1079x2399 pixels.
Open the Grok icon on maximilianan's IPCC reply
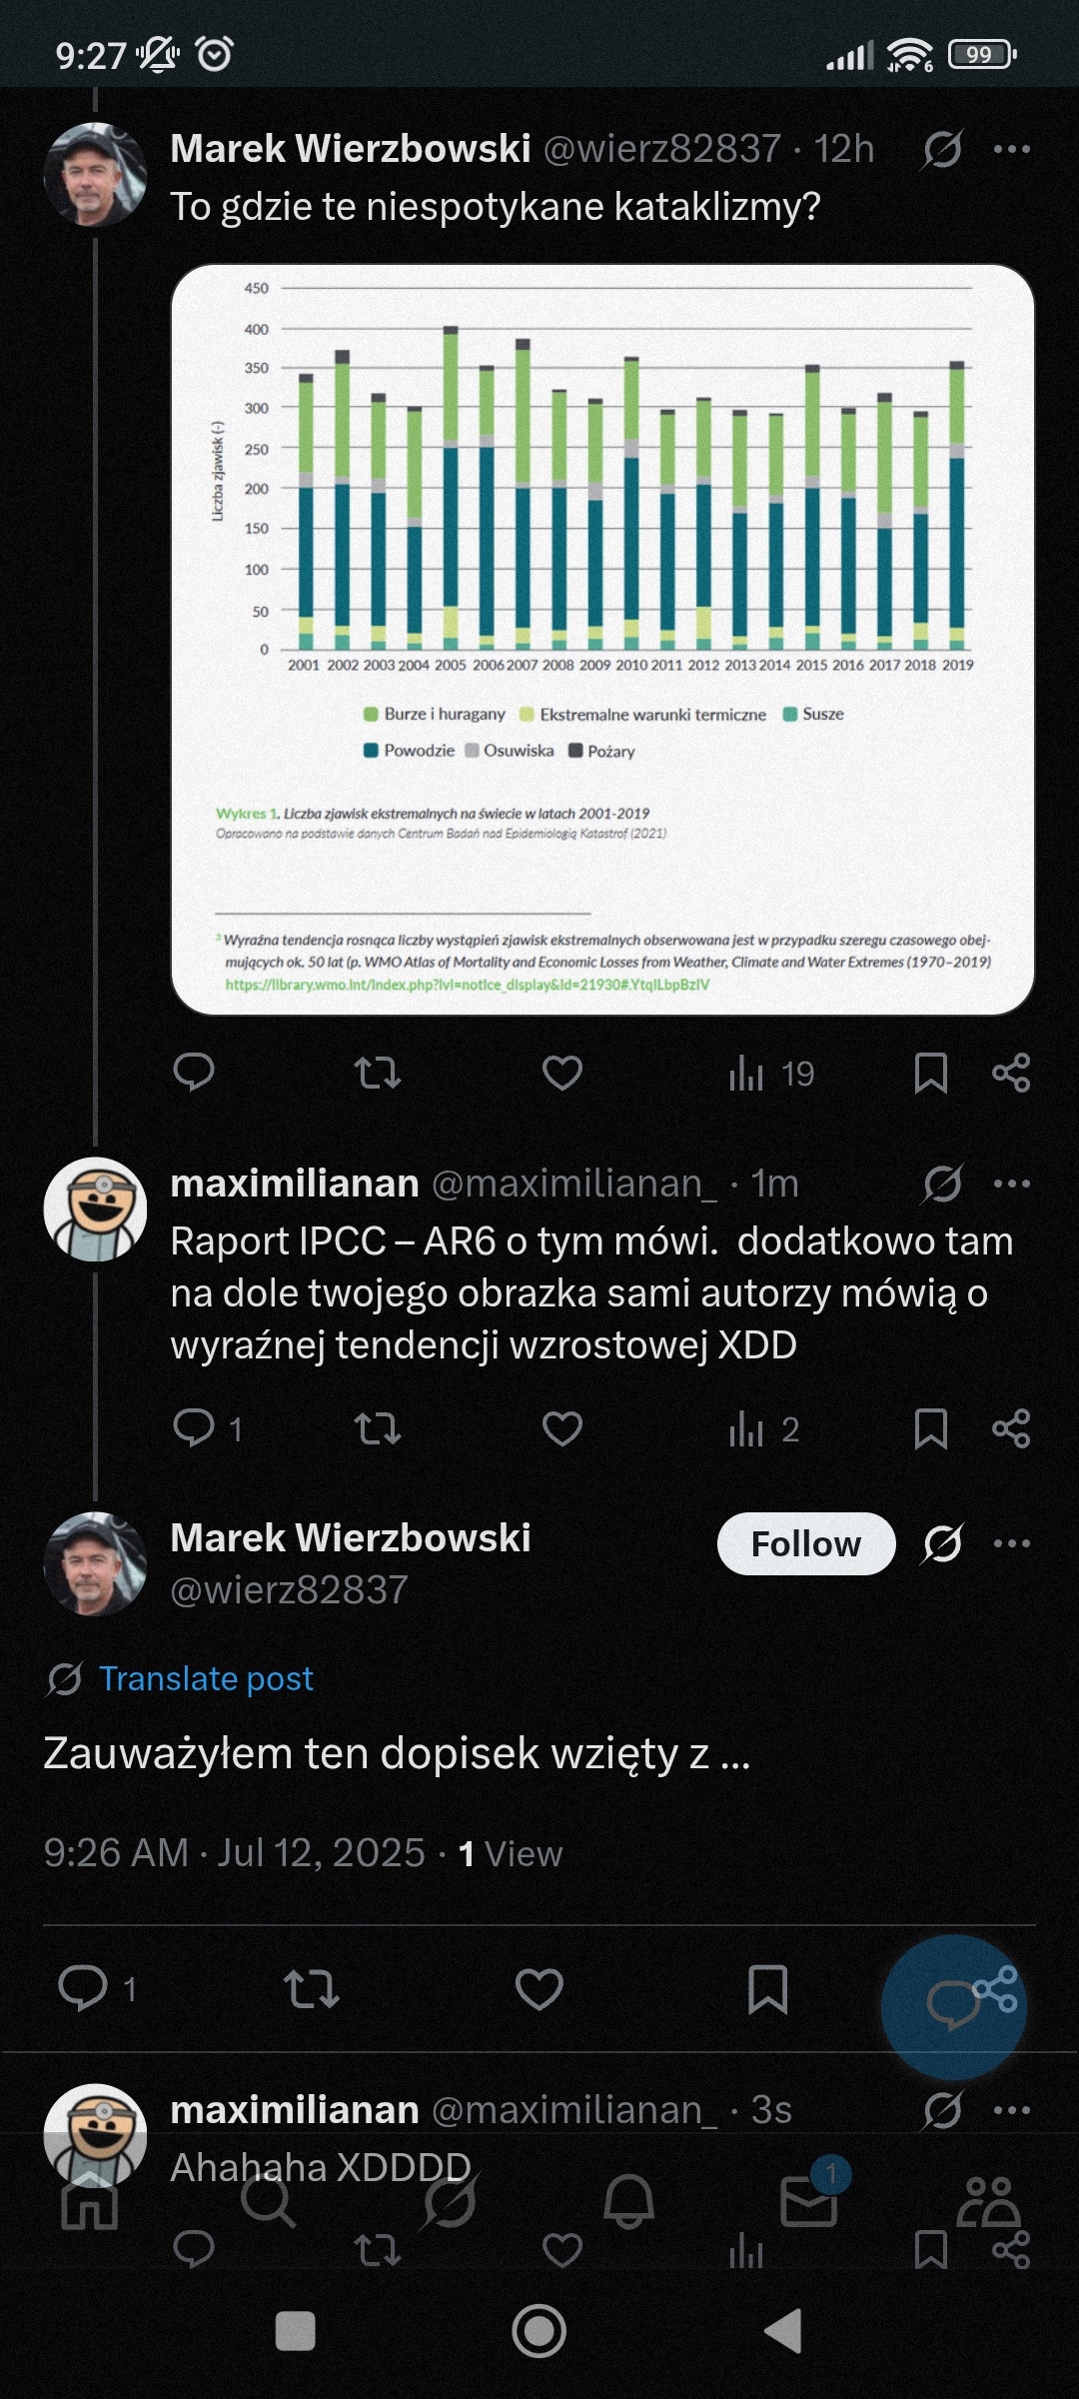point(942,1184)
